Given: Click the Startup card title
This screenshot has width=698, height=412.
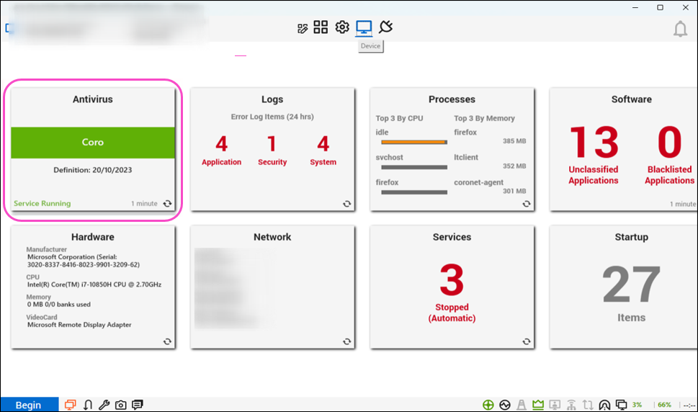Looking at the screenshot, I should [x=631, y=237].
